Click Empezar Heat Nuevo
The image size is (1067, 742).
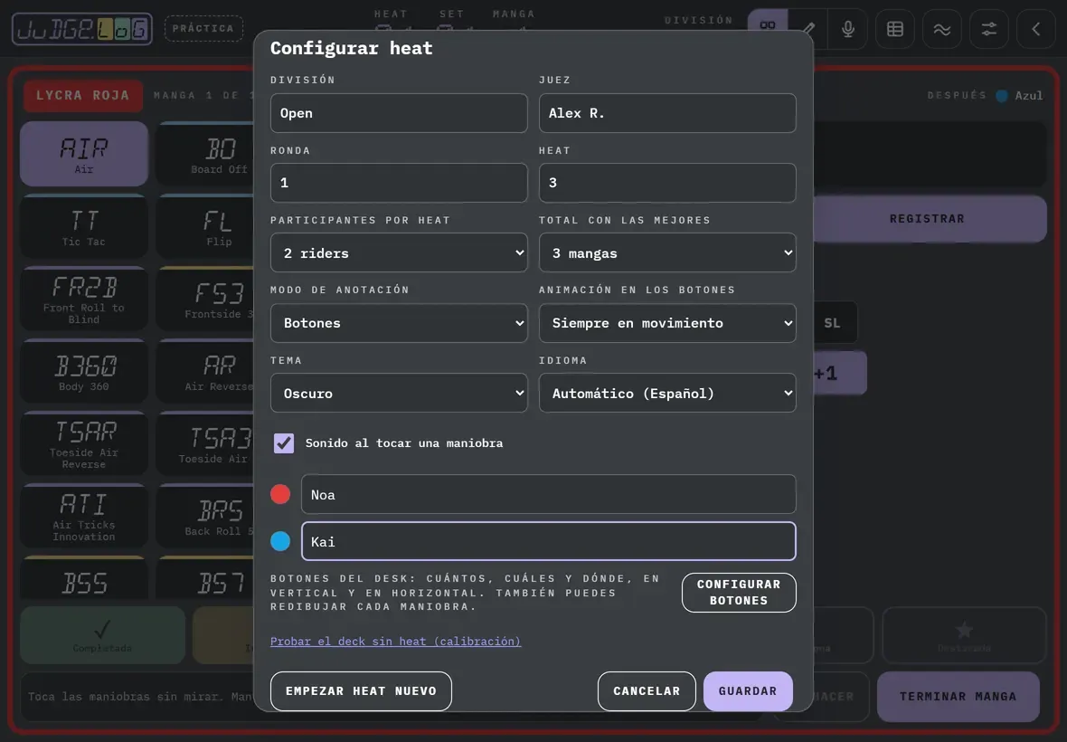(361, 691)
